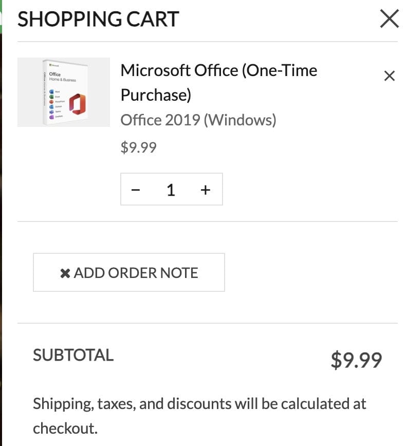The height and width of the screenshot is (446, 406).
Task: Click the Outlook icon on product box
Action: [51, 107]
